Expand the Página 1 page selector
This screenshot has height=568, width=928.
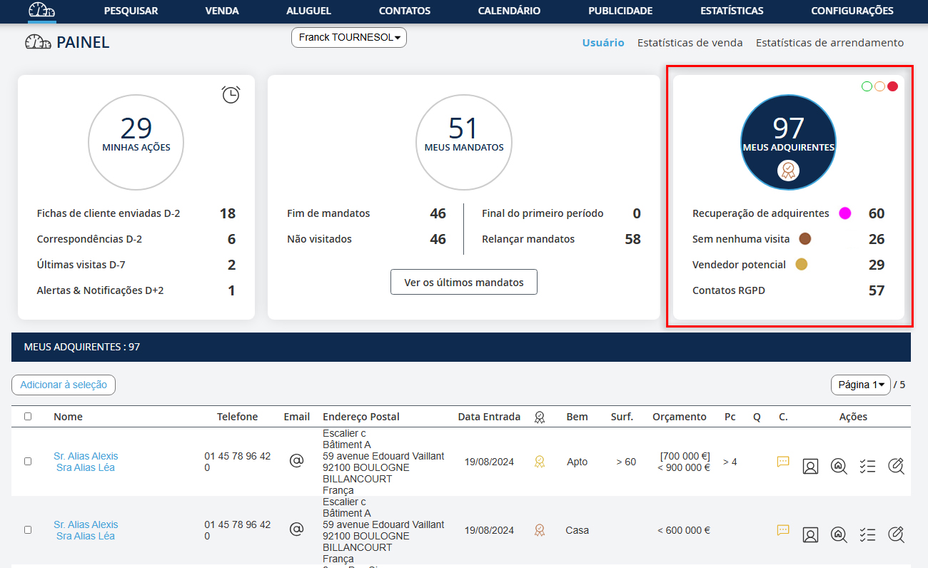860,385
